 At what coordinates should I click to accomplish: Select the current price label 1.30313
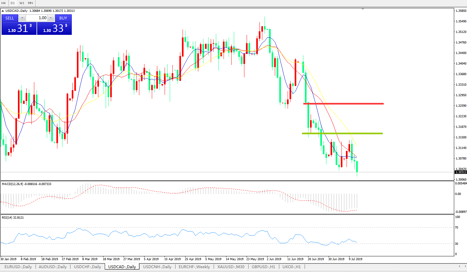461,172
